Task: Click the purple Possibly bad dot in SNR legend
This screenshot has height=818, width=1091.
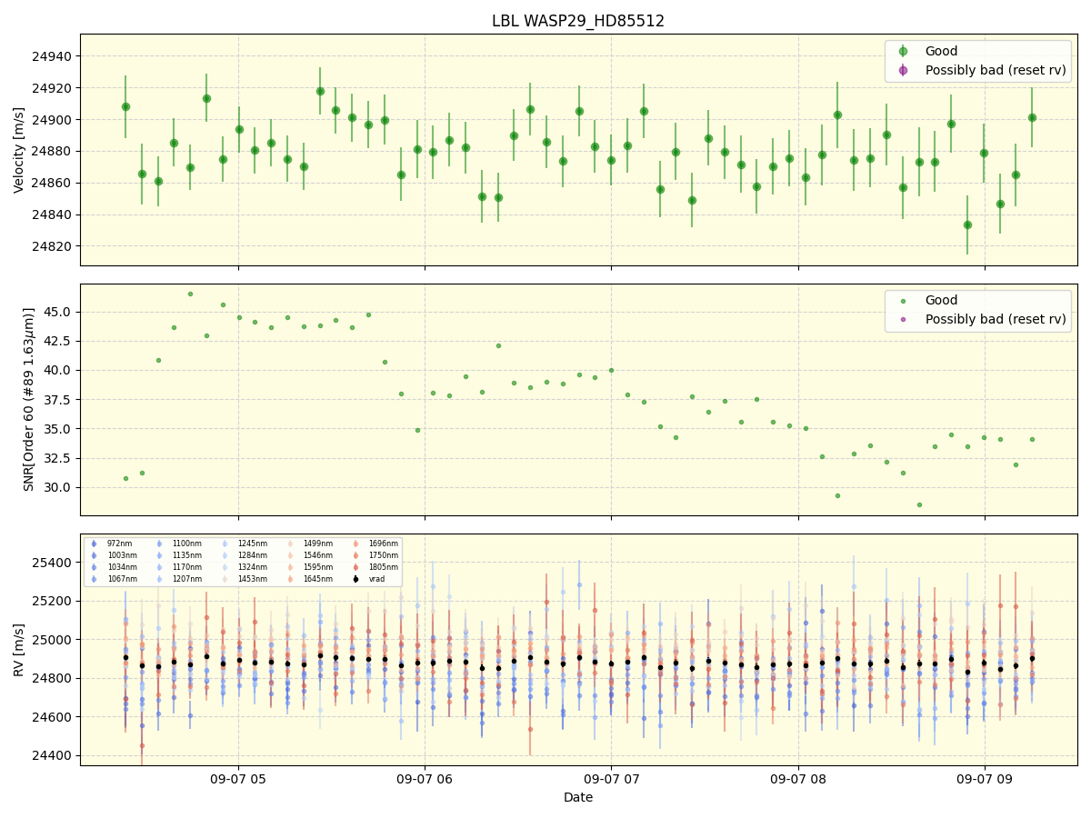Action: point(903,319)
